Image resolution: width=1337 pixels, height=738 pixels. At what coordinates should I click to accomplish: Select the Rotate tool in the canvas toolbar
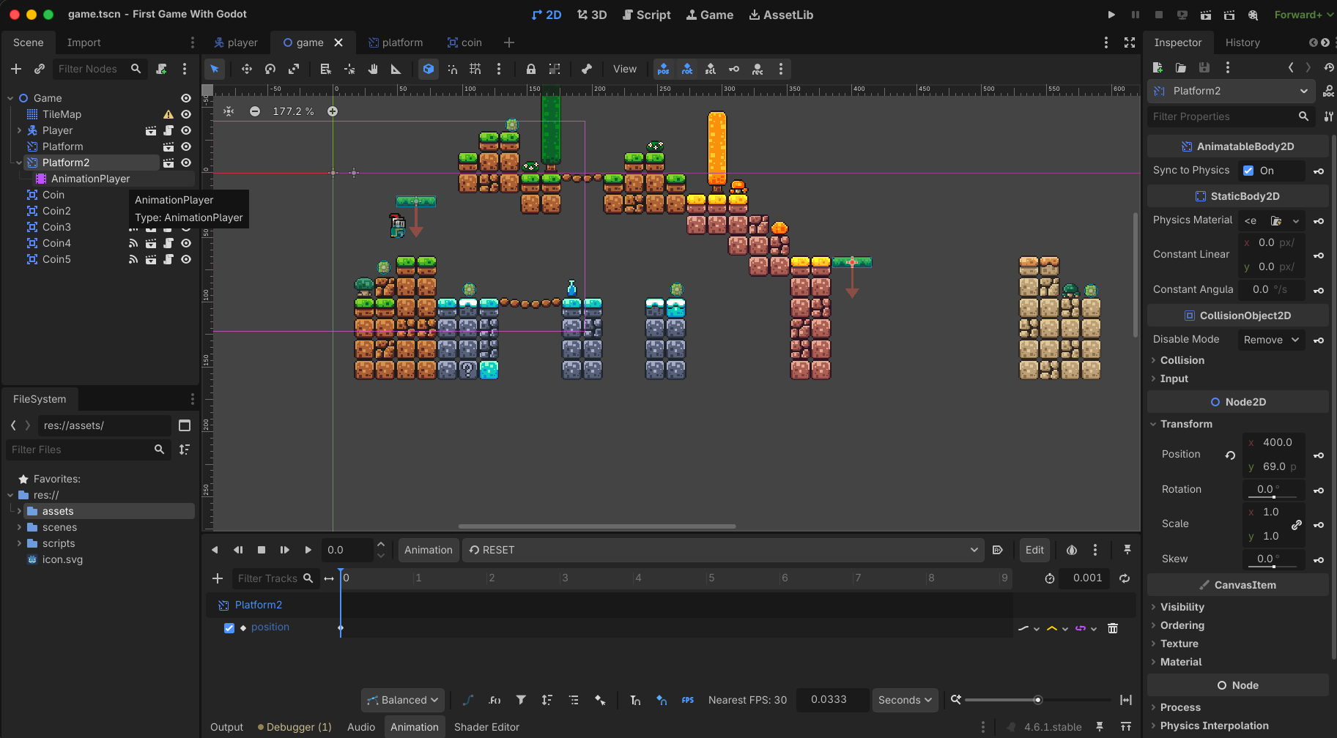[x=270, y=69]
